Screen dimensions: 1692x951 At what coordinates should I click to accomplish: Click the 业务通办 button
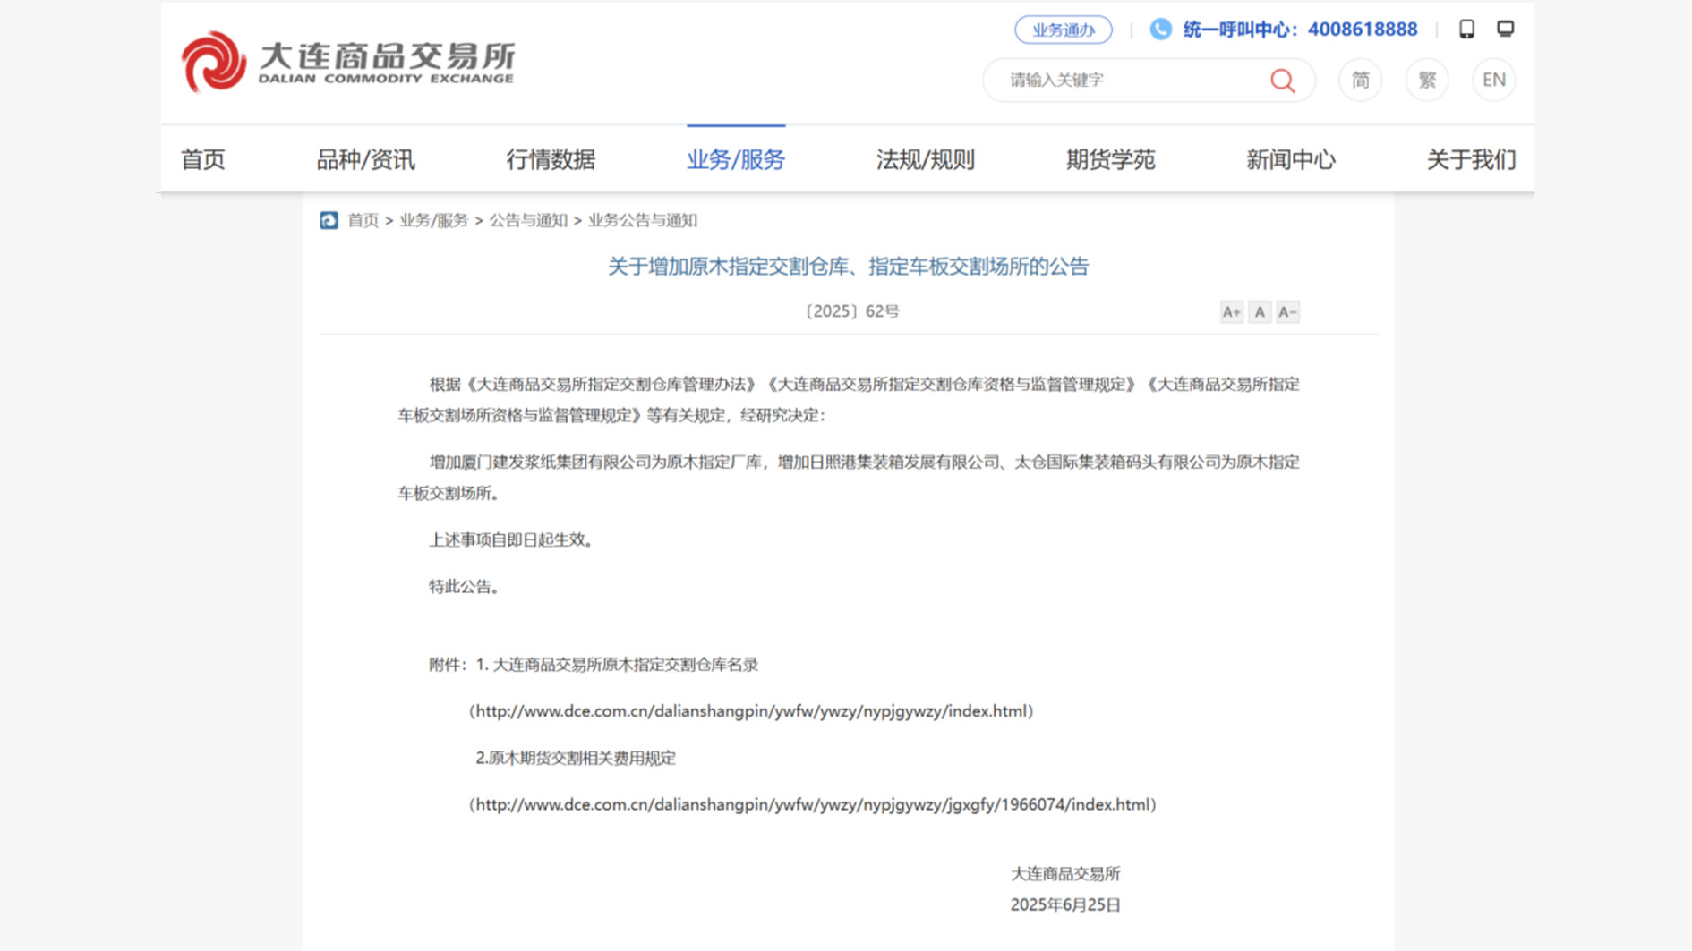pos(1063,29)
